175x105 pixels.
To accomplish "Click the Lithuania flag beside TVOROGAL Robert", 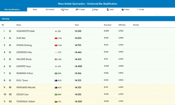I will pyautogui.click(x=56, y=102).
